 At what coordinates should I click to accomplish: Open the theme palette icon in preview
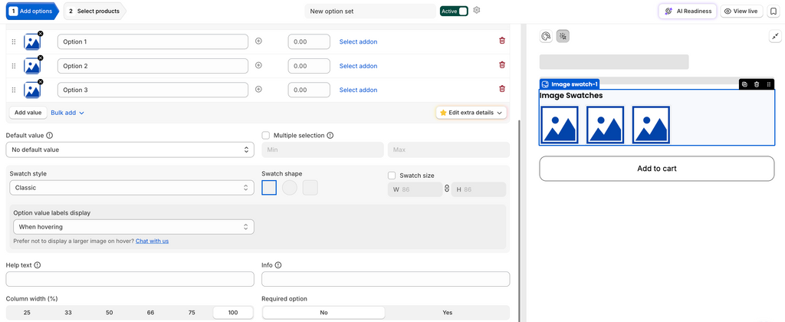click(546, 36)
